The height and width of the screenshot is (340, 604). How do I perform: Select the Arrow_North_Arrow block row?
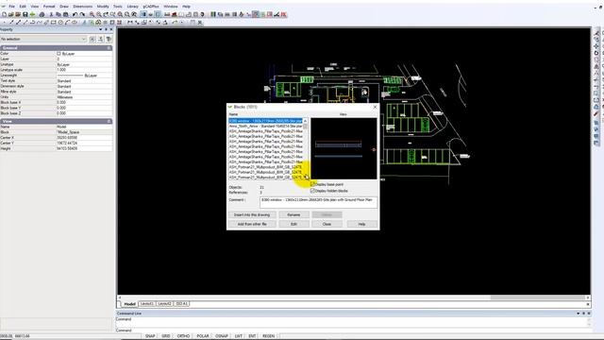pos(266,126)
